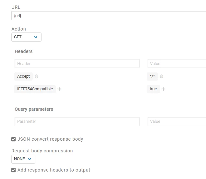Viewport: 206px width, 179px height.
Task: Open the Action GET dropdown
Action: point(26,37)
